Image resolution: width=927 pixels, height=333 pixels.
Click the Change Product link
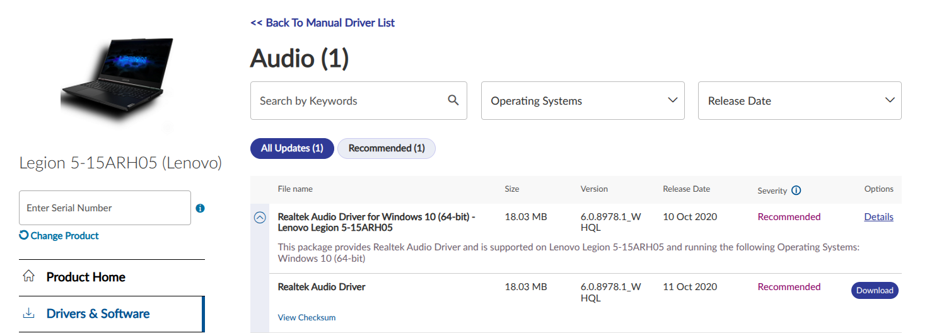click(x=64, y=235)
